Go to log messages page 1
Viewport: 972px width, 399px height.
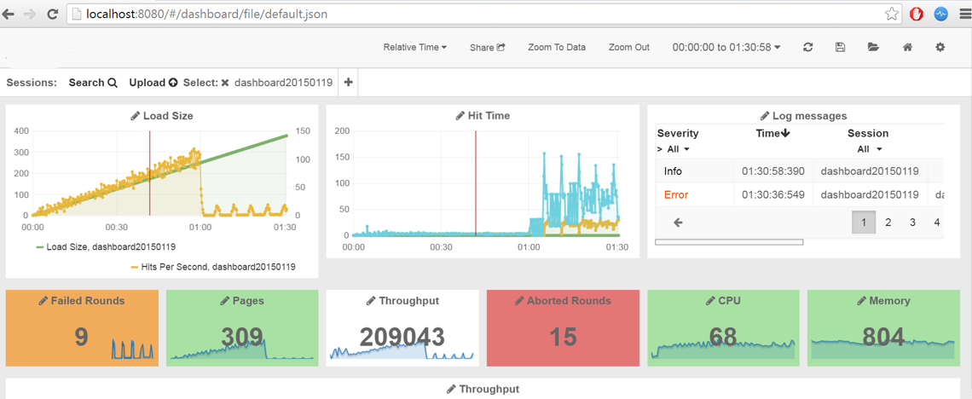click(864, 223)
